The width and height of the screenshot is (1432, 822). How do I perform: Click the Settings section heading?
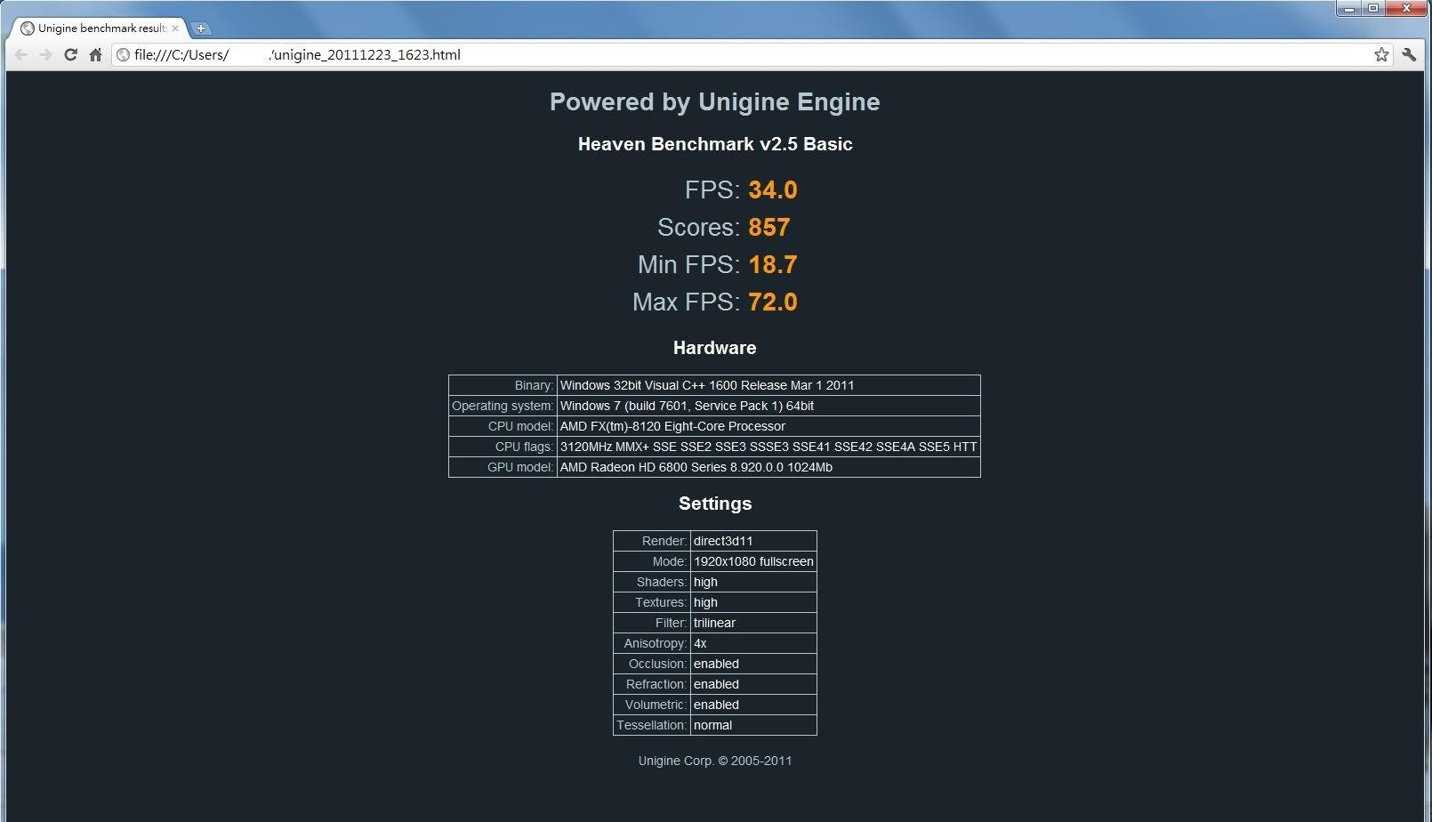coord(715,504)
